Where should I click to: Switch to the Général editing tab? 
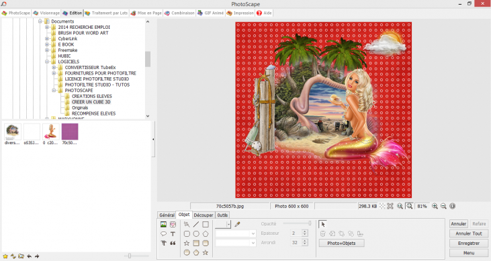167,215
